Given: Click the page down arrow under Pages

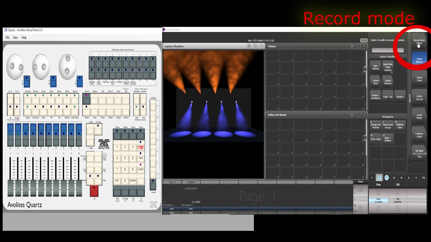Looking at the screenshot, I should pos(361,207).
